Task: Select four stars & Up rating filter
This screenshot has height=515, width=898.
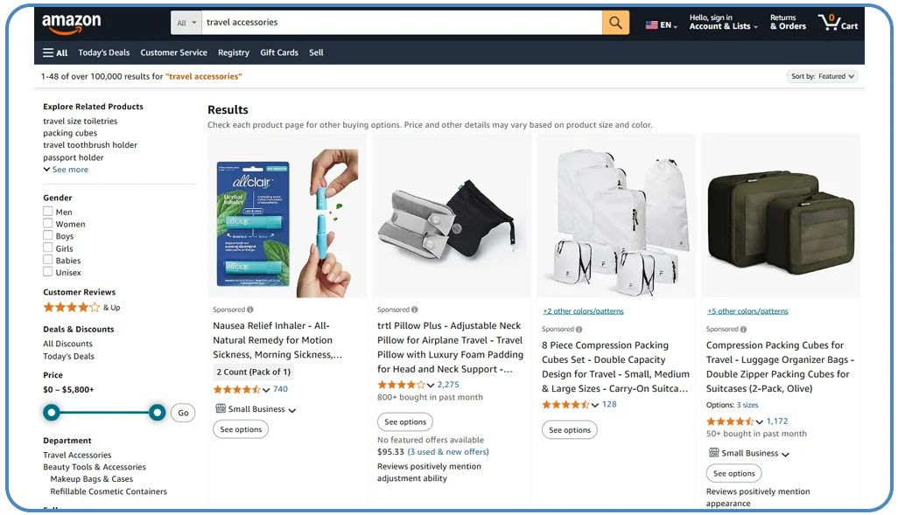Action: click(x=82, y=307)
